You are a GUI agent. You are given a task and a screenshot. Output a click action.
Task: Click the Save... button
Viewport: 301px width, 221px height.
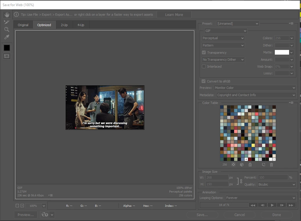click(202, 215)
